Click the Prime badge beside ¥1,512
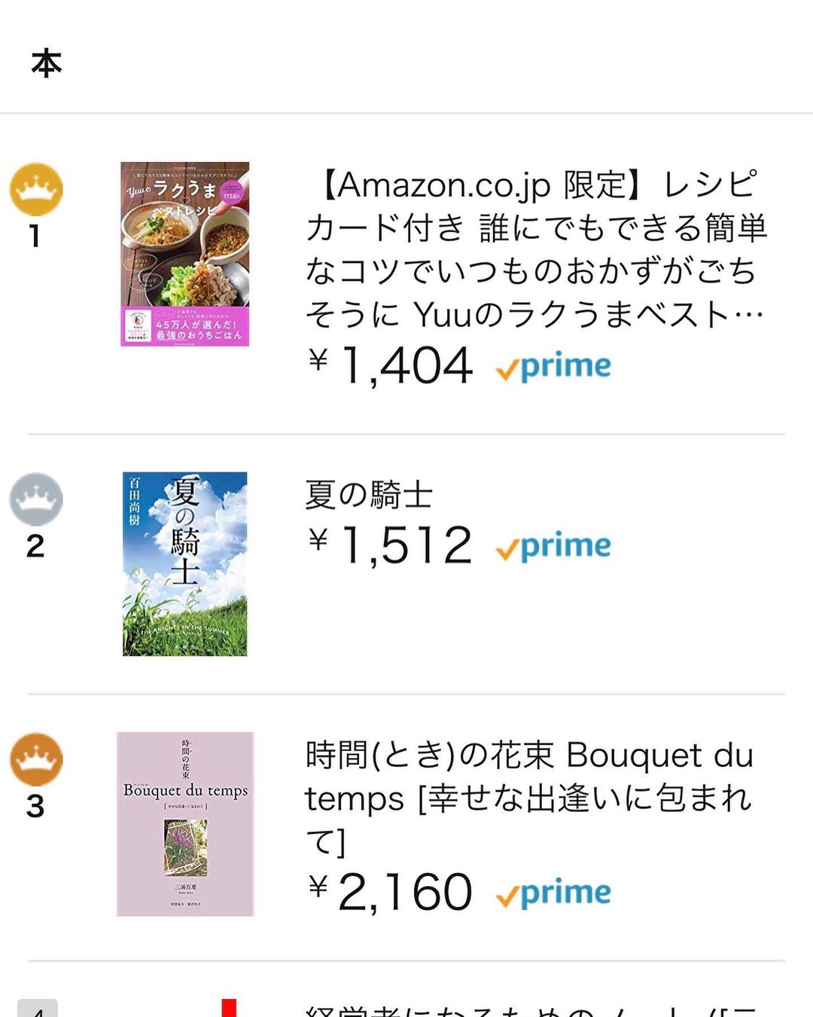This screenshot has height=1017, width=813. click(554, 546)
